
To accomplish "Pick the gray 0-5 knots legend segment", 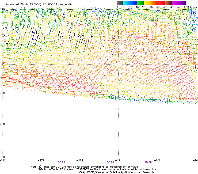I will [120, 3].
